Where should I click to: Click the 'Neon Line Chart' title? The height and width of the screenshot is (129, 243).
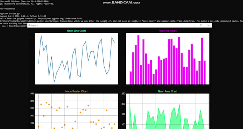(x=76, y=31)
